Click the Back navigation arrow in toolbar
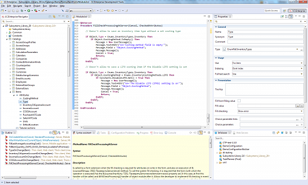 pyautogui.click(x=113, y=11)
